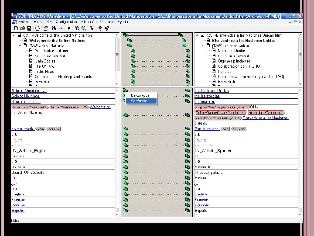
Task: Click the 'Introducir palabra' target segment
Action: pos(208,172)
